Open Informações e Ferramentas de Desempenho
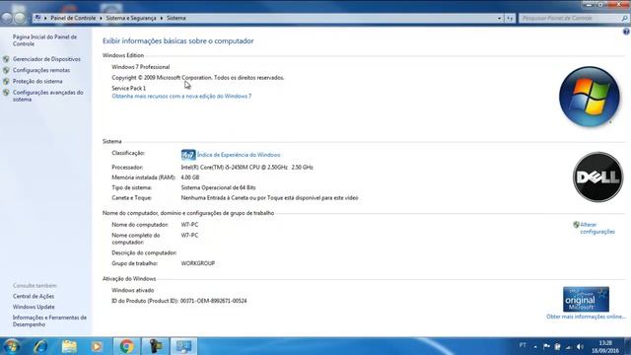Screen dimensions: 631x355 pos(49,320)
